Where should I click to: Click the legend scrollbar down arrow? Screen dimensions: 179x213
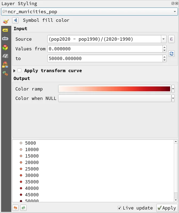click(176, 200)
